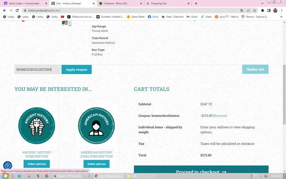The width and height of the screenshot is (286, 179).
Task: Open the Windows Start button
Action: [5, 176]
